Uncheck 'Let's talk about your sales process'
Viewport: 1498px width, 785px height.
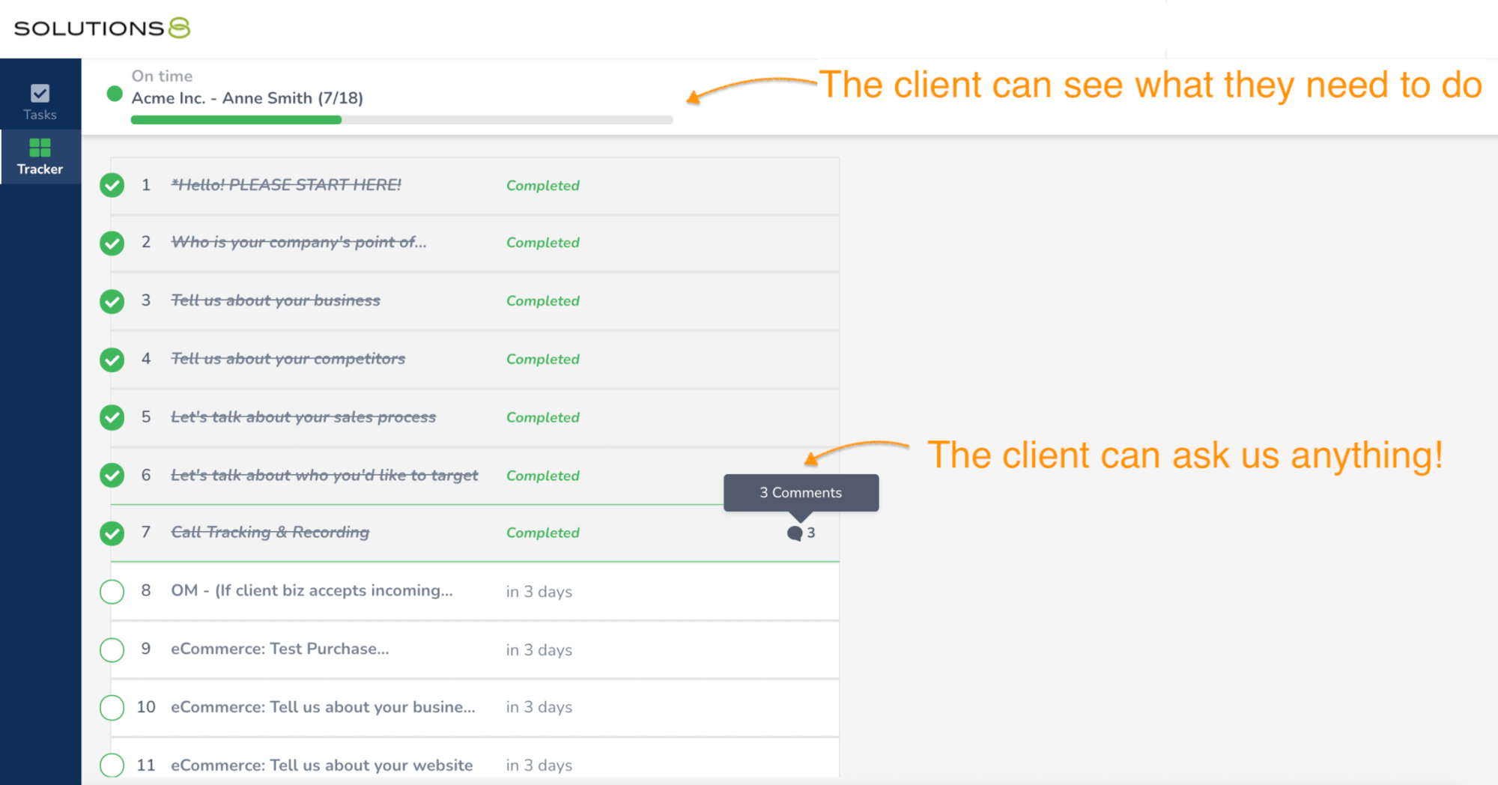point(112,417)
